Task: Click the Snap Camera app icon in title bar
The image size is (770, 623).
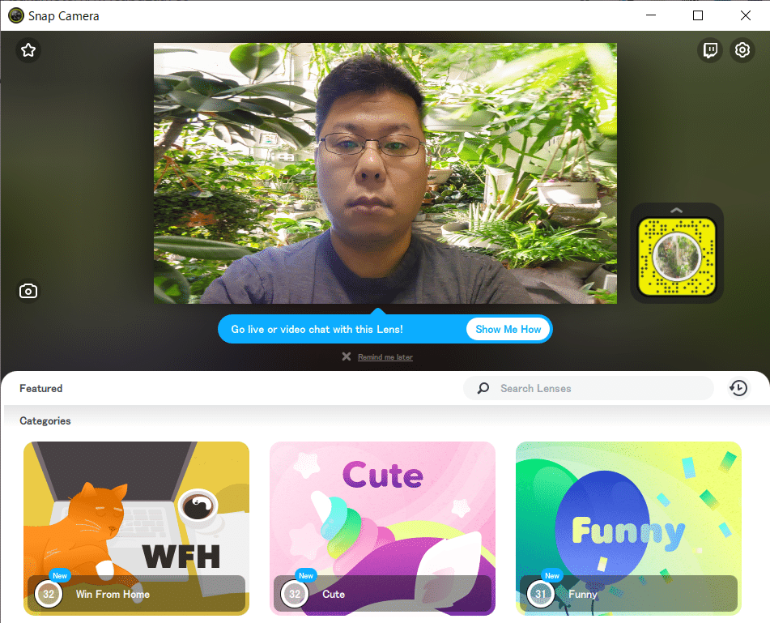Action: point(16,15)
